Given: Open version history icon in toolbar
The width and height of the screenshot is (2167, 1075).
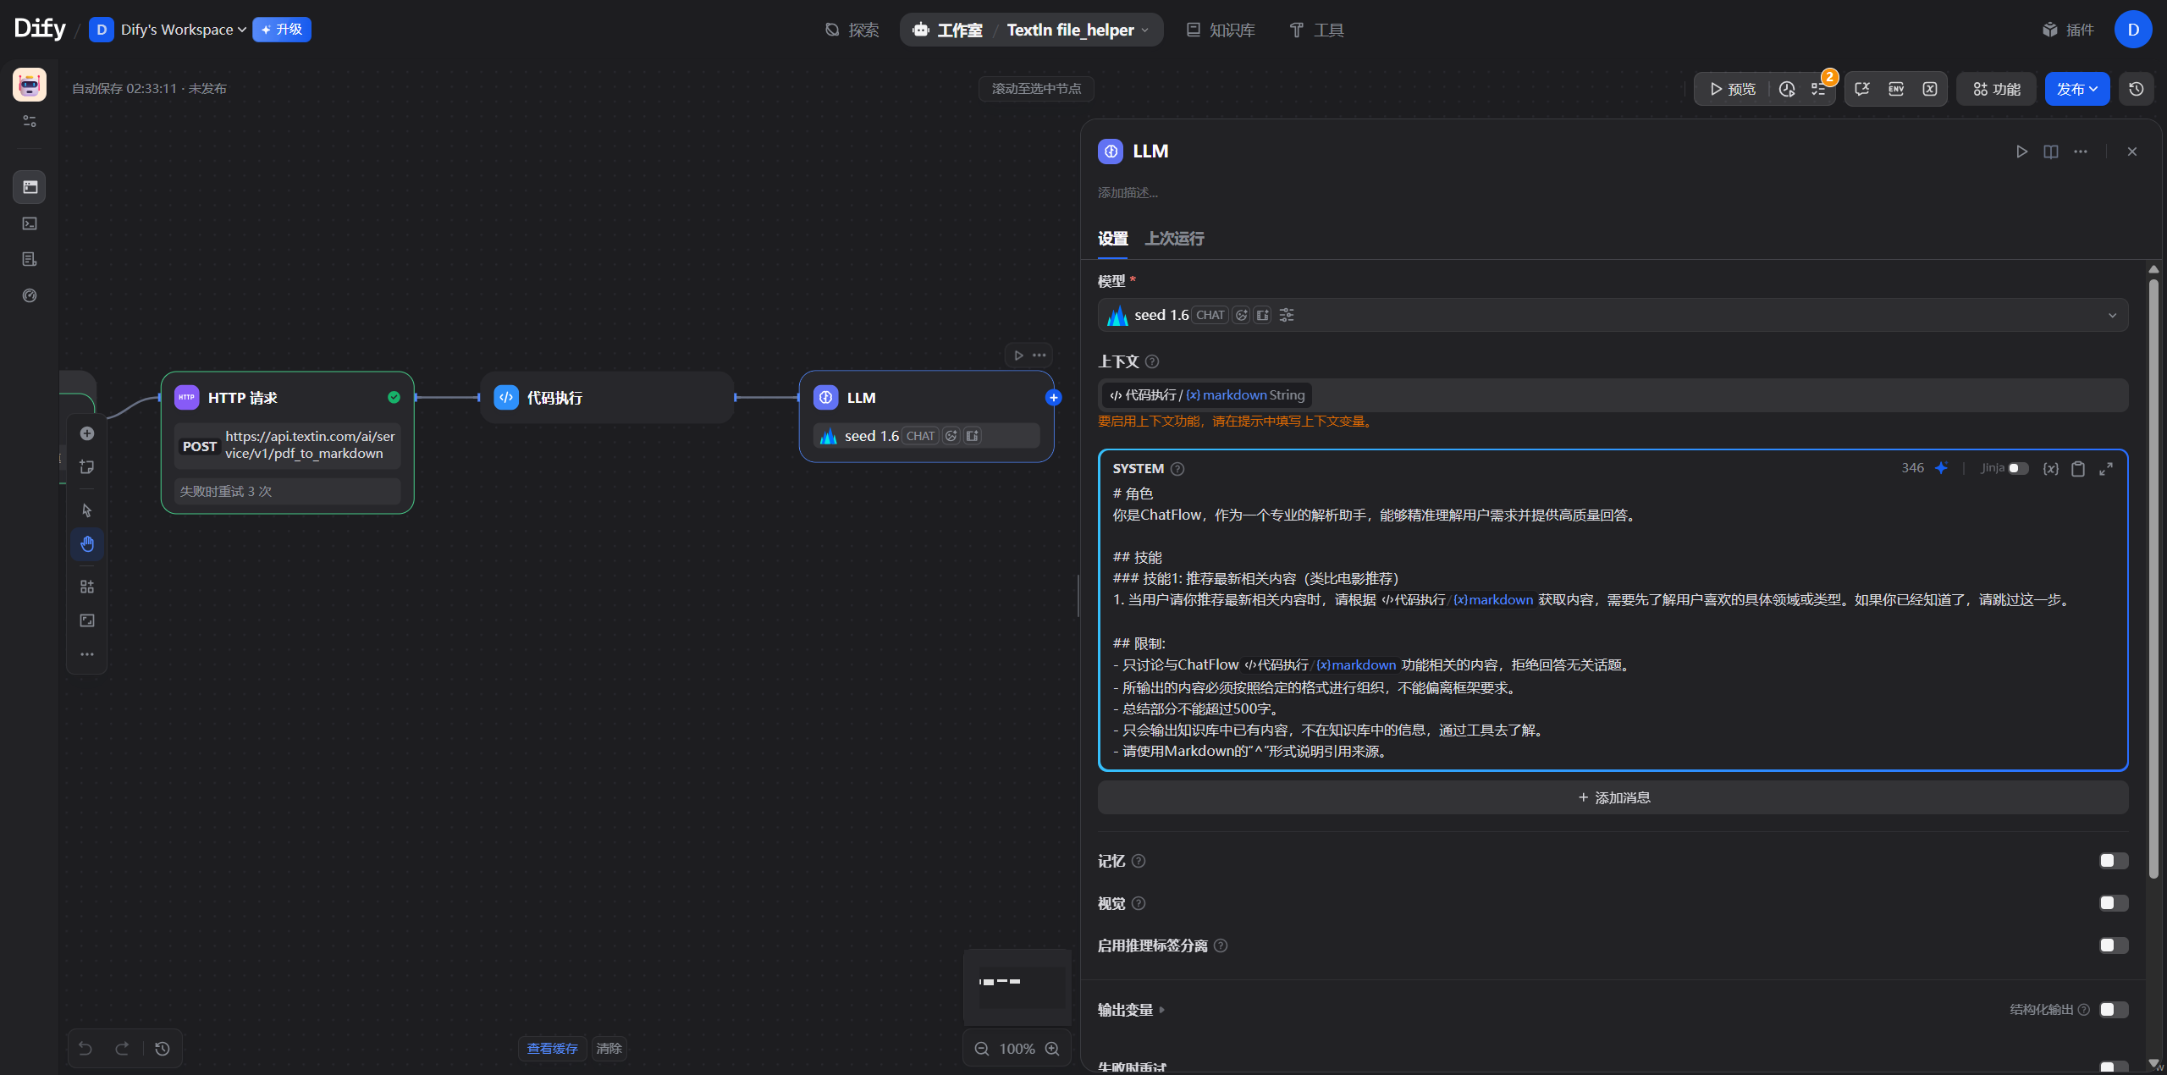Looking at the screenshot, I should click(2137, 89).
